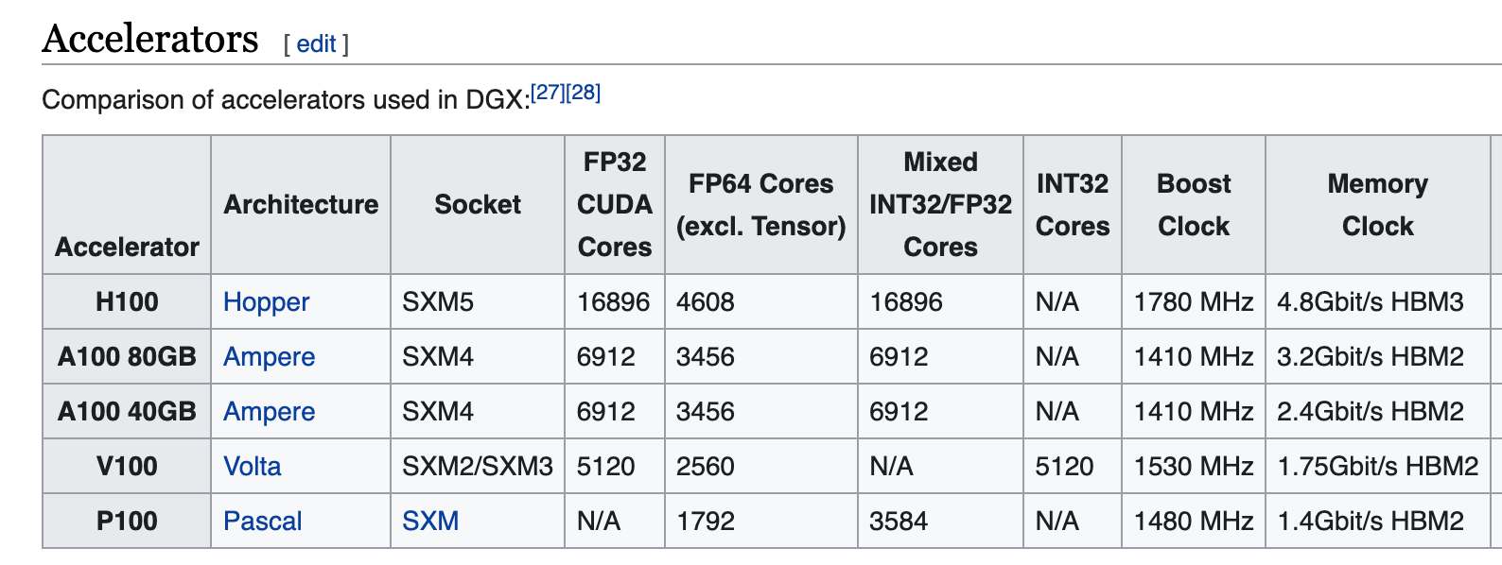The image size is (1502, 565).
Task: Click the Boost Clock column header
Action: point(1194,205)
